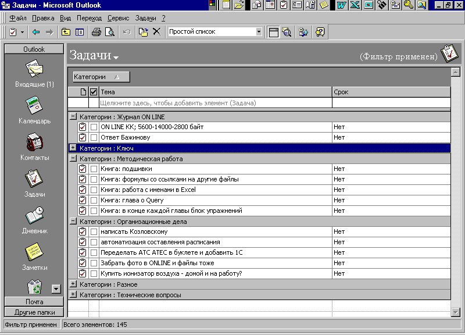Open the Задачи menu in the menu bar
This screenshot has width=465, height=335.
[x=146, y=18]
